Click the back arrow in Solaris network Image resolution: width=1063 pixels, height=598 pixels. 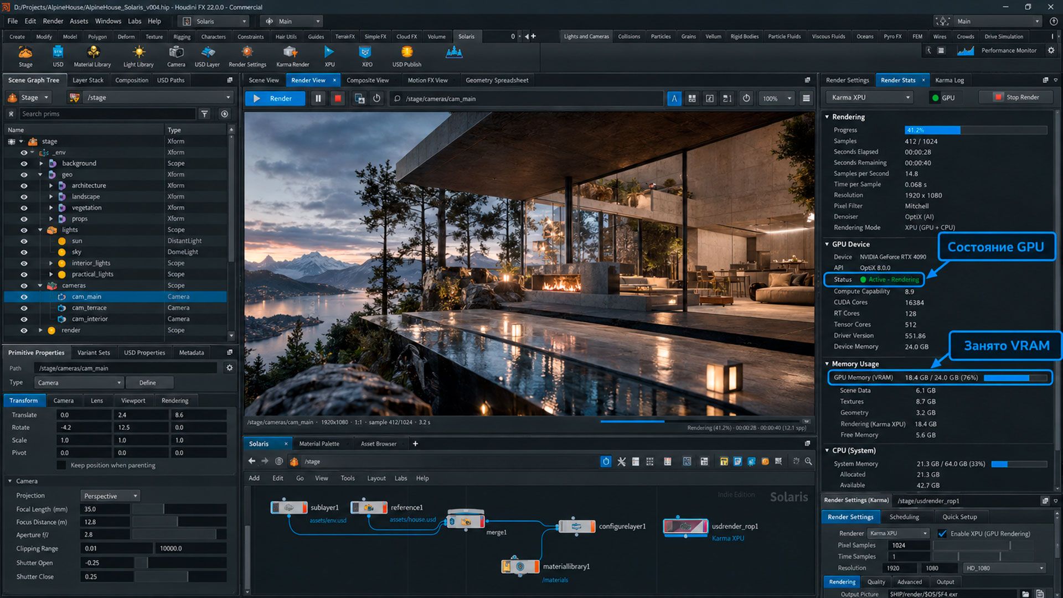click(252, 461)
